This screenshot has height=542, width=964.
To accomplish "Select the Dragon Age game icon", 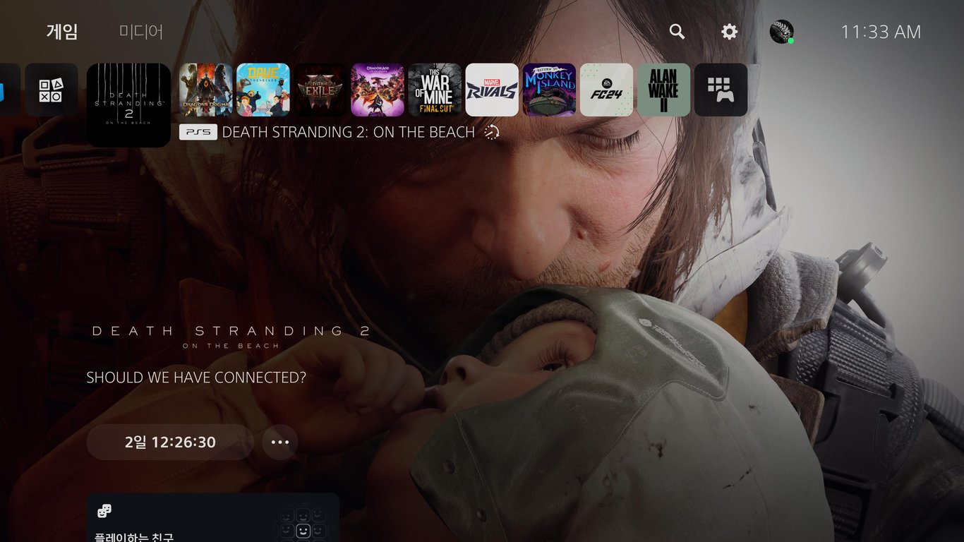I will pos(378,90).
